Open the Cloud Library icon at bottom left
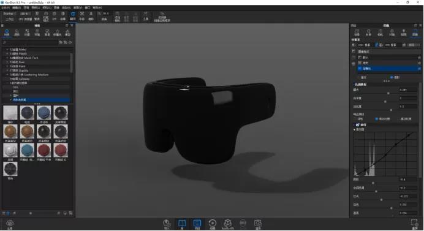This screenshot has height=231, width=424. pyautogui.click(x=10, y=224)
